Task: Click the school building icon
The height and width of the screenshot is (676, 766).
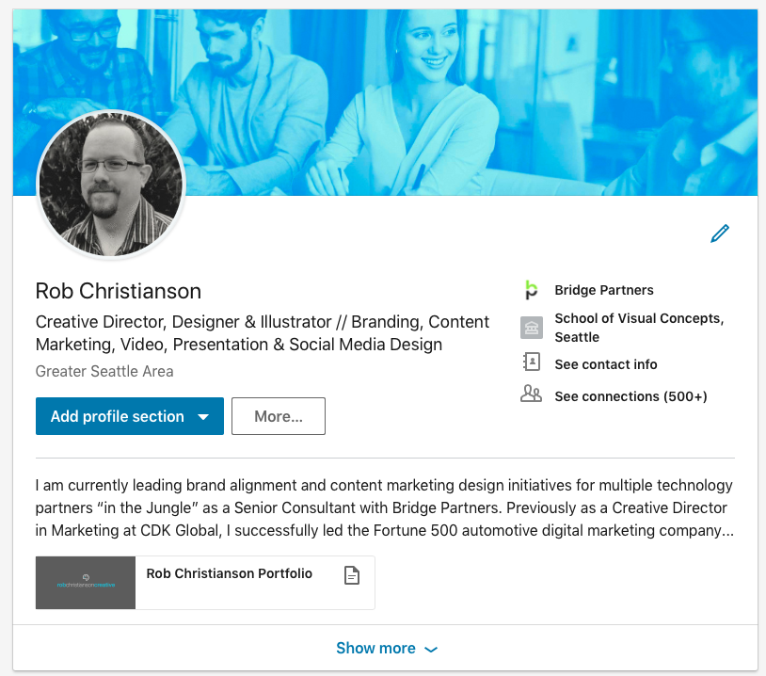Action: [532, 328]
